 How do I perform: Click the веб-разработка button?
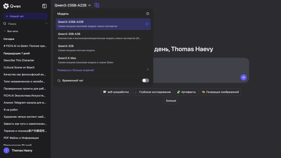click(x=116, y=92)
